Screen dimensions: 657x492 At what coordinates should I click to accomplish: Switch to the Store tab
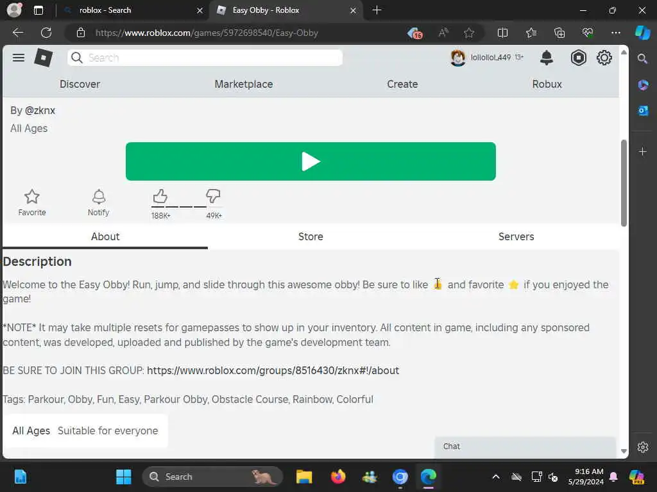coord(311,237)
